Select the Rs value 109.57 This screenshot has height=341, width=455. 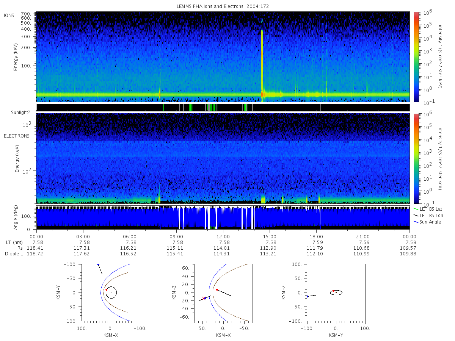[x=409, y=248]
